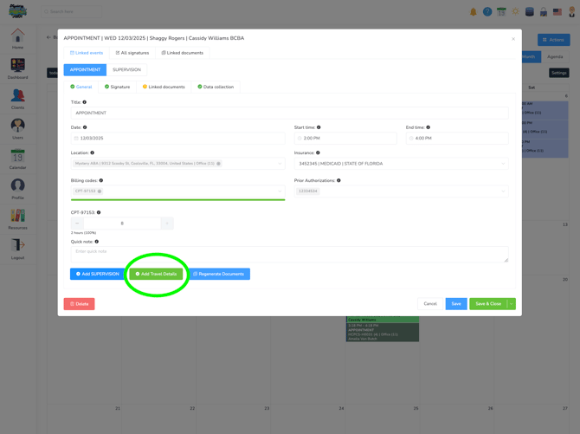Switch to the Linked events tab
Screen dimensions: 580x434
(x=87, y=53)
